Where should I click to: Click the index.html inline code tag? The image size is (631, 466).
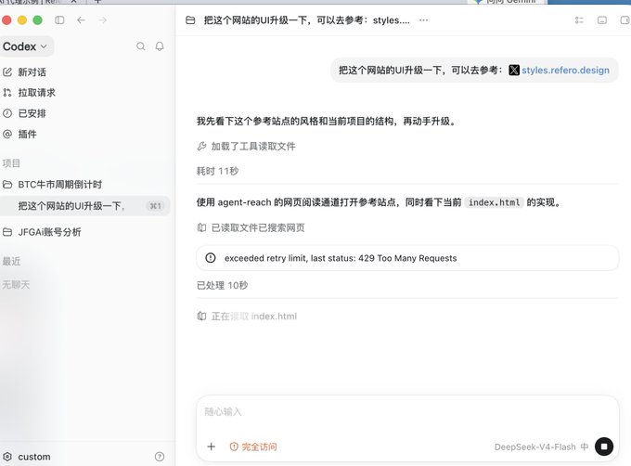[x=494, y=202]
